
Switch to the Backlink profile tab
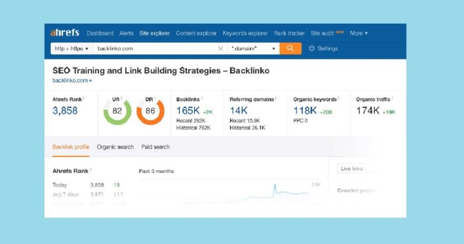tap(71, 147)
